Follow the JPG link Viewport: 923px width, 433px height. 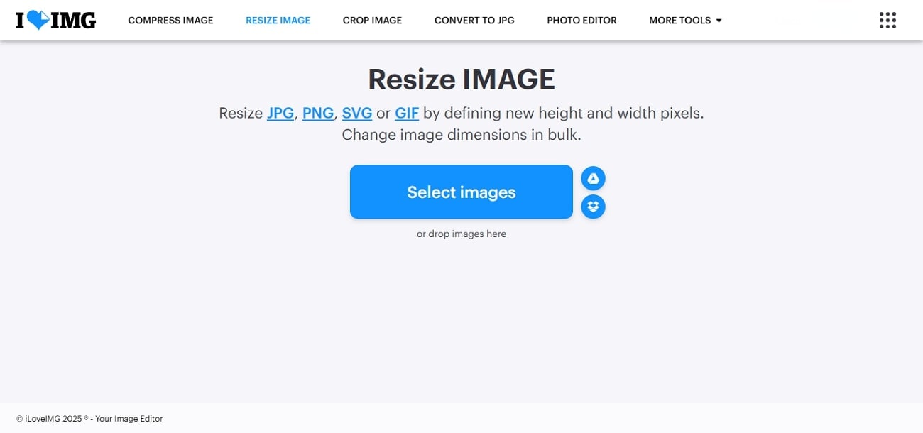[x=280, y=113]
